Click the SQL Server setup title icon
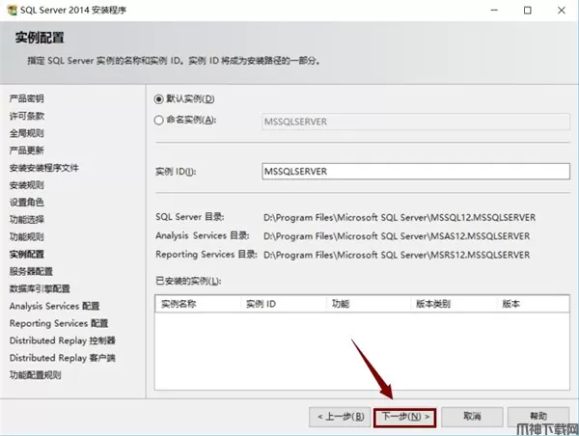This screenshot has width=579, height=436. 12,10
